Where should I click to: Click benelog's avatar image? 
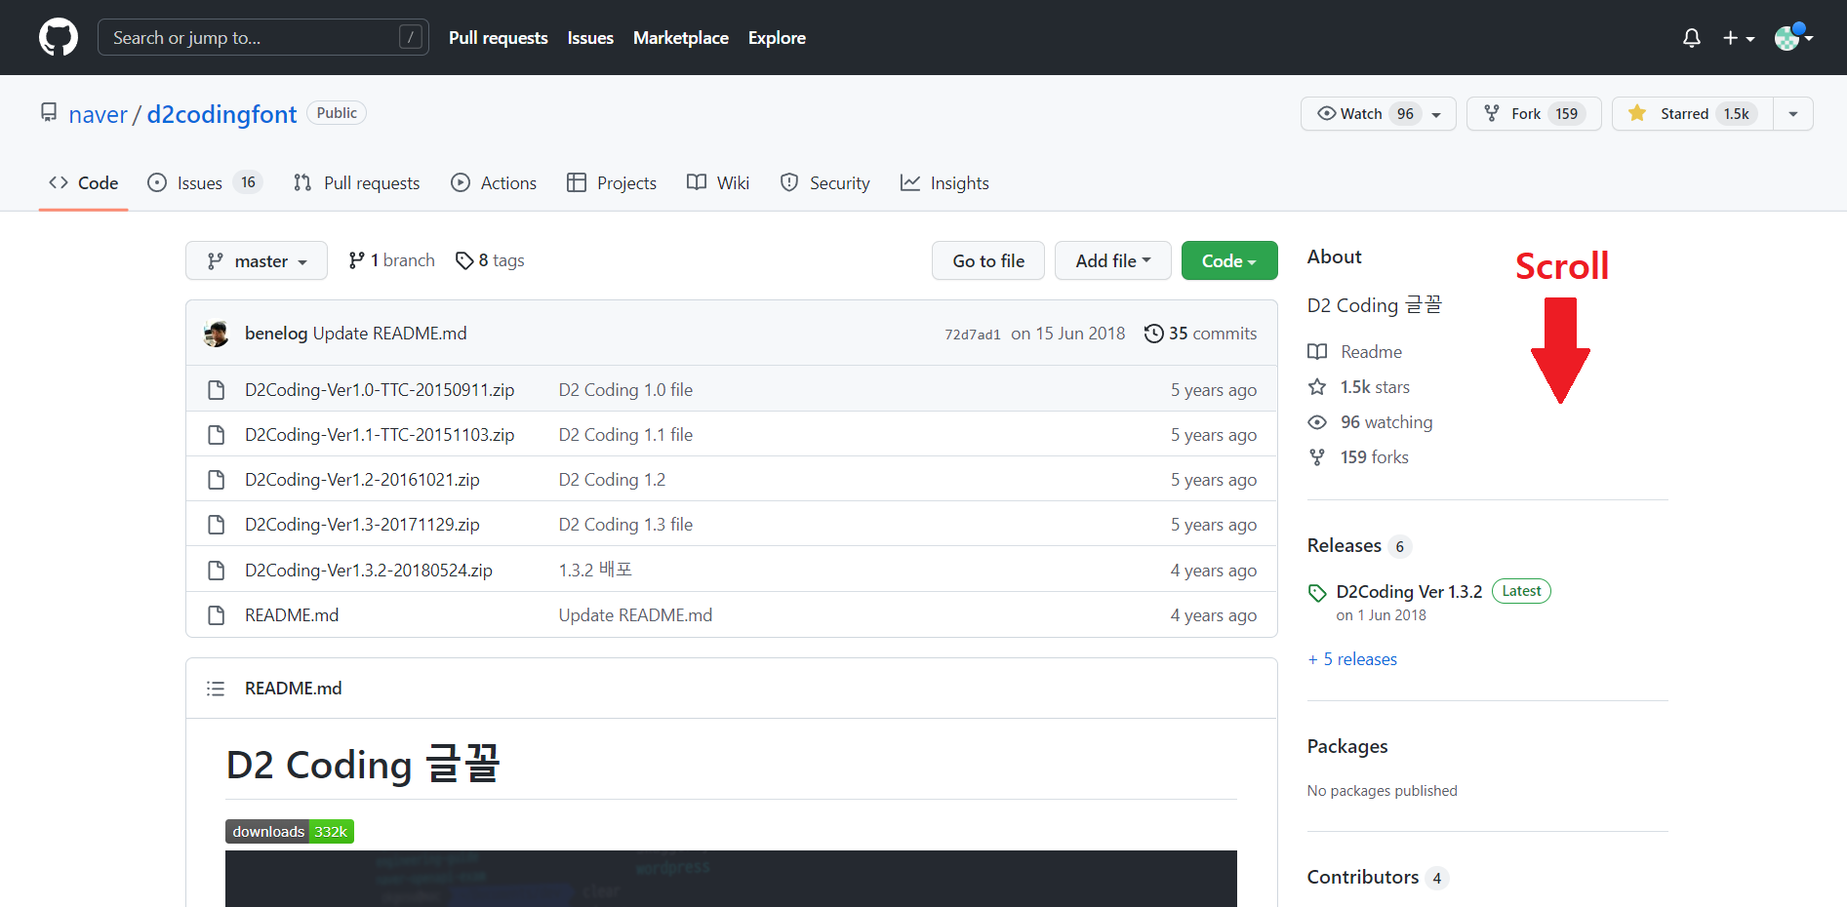coord(216,334)
